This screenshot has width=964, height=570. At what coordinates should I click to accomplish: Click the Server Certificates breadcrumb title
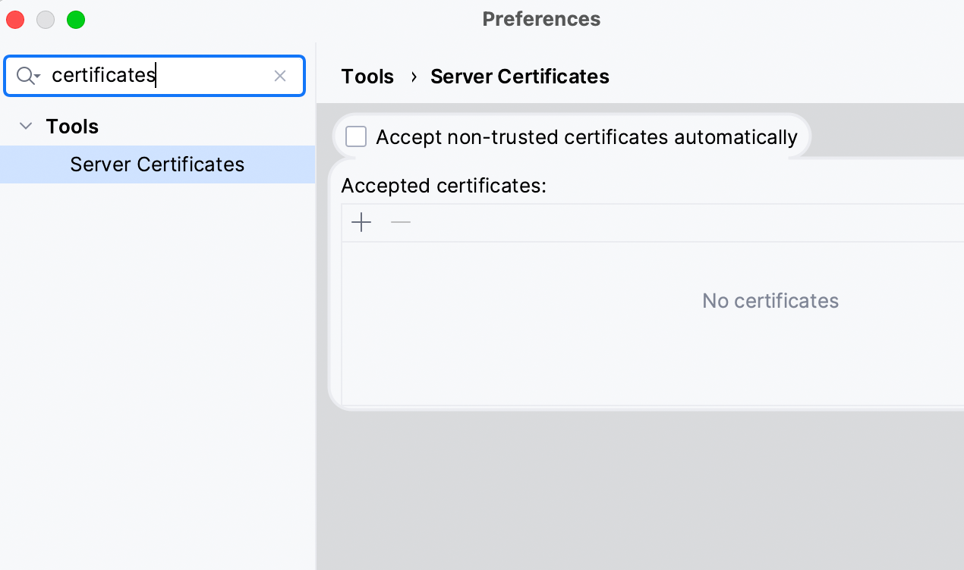(519, 77)
